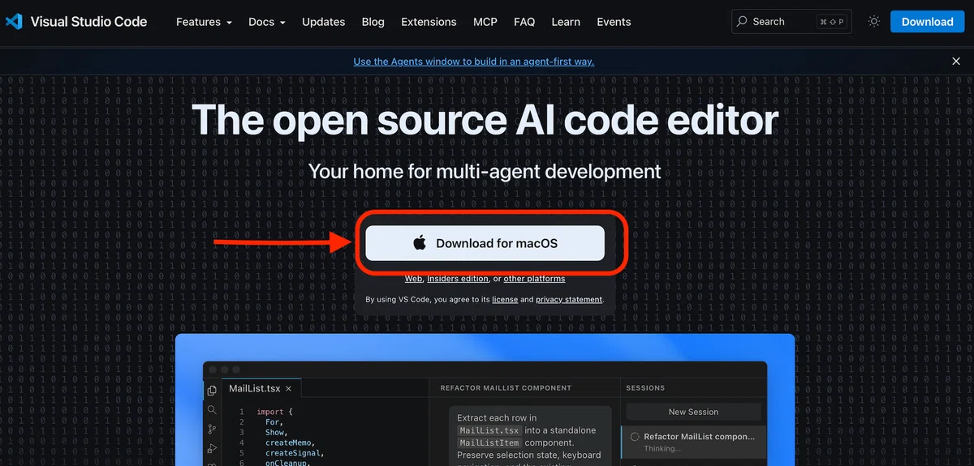
Task: Click the REFACTOR MAILLIST COMPONENT panel title
Action: click(506, 388)
